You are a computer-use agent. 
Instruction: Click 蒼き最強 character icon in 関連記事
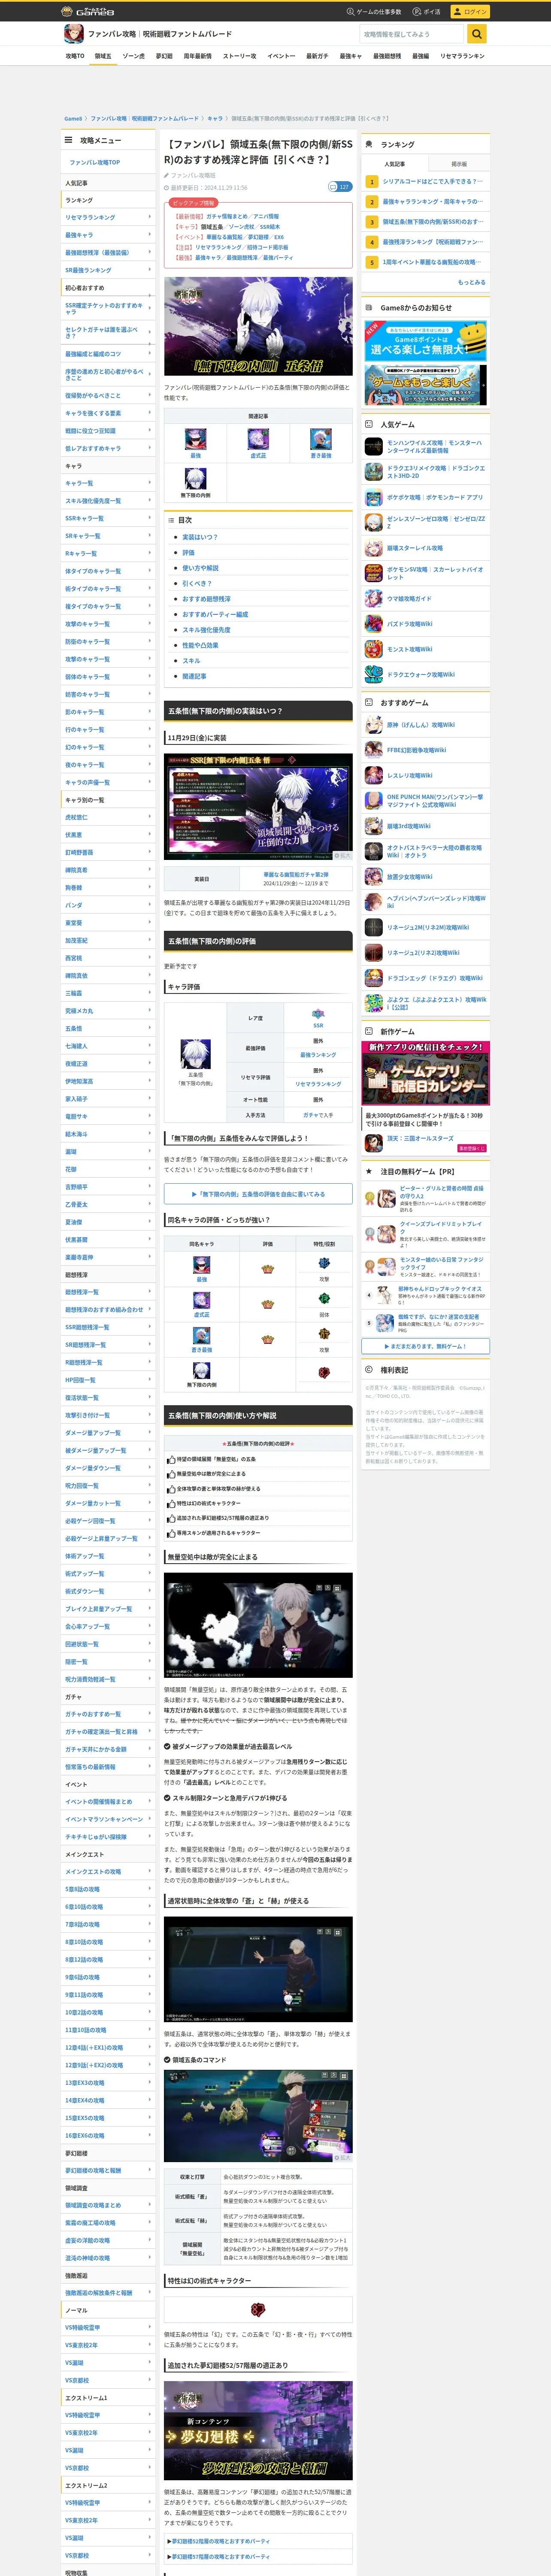click(321, 439)
